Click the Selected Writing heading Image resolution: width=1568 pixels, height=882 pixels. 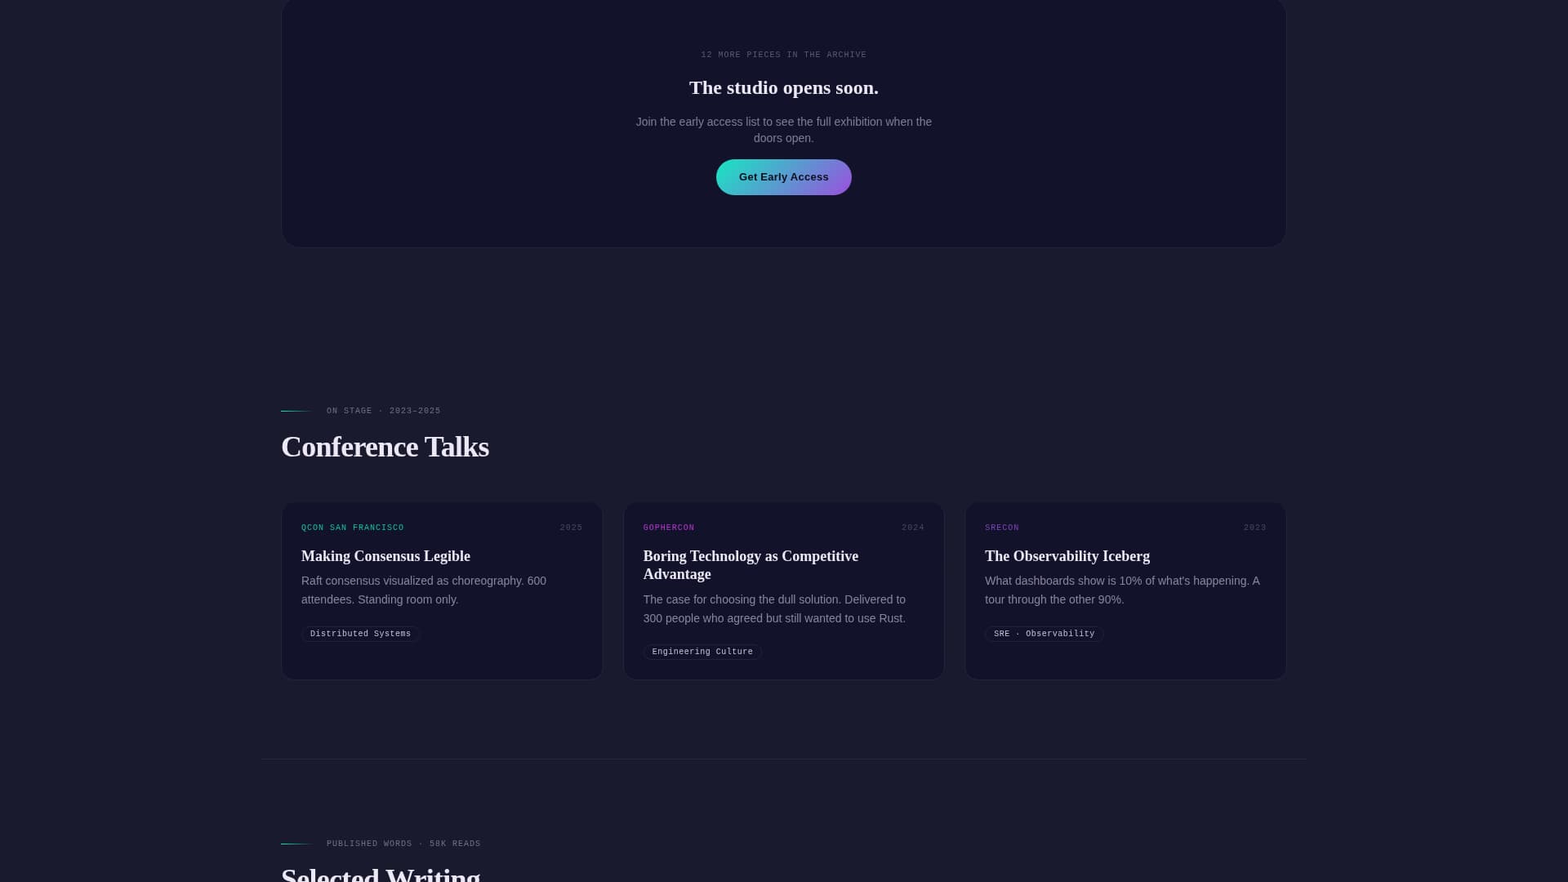pyautogui.click(x=381, y=874)
